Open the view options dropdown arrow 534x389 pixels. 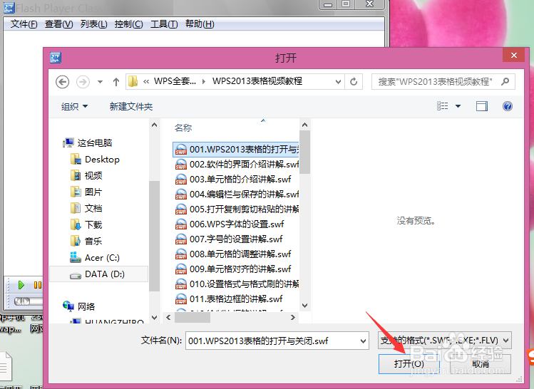(458, 106)
